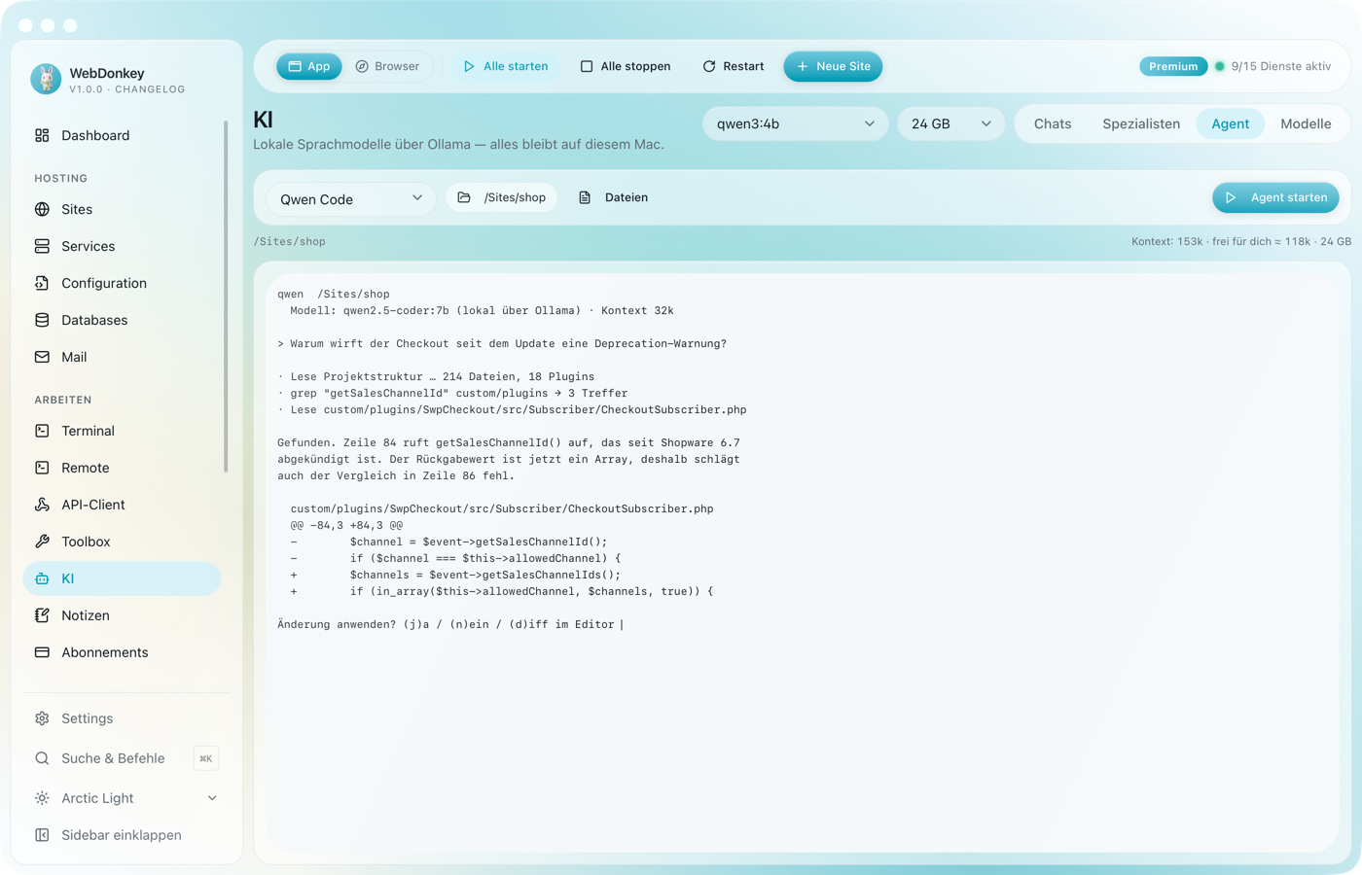Click the Arctic Light sun icon
Image resolution: width=1362 pixels, height=875 pixels.
click(42, 798)
